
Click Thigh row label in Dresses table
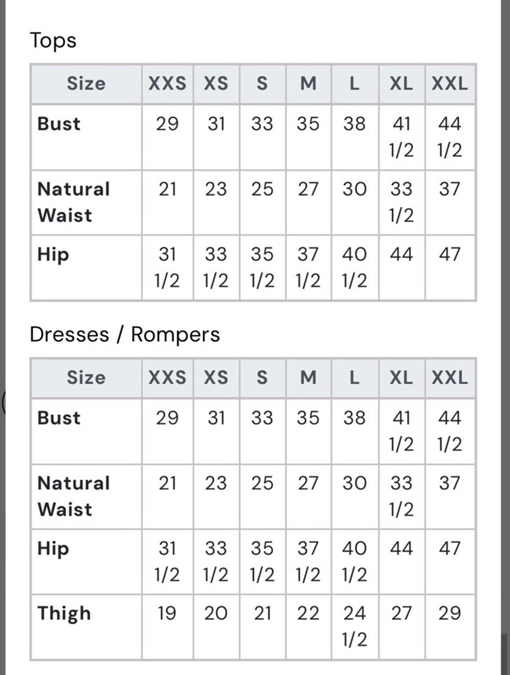click(x=64, y=614)
